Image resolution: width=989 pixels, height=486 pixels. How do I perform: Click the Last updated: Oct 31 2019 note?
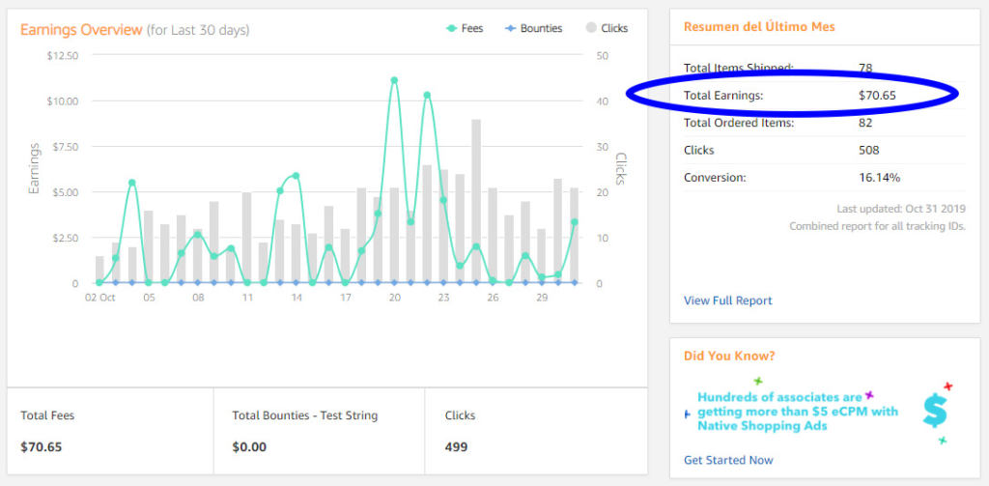pos(901,209)
